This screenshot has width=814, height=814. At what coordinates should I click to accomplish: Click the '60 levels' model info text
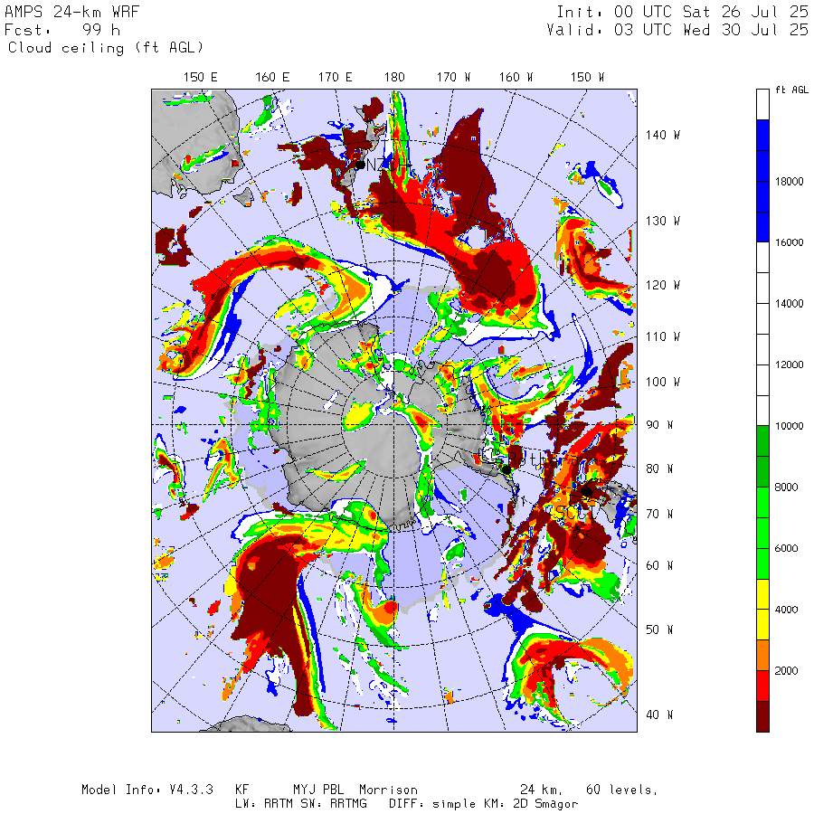(622, 790)
